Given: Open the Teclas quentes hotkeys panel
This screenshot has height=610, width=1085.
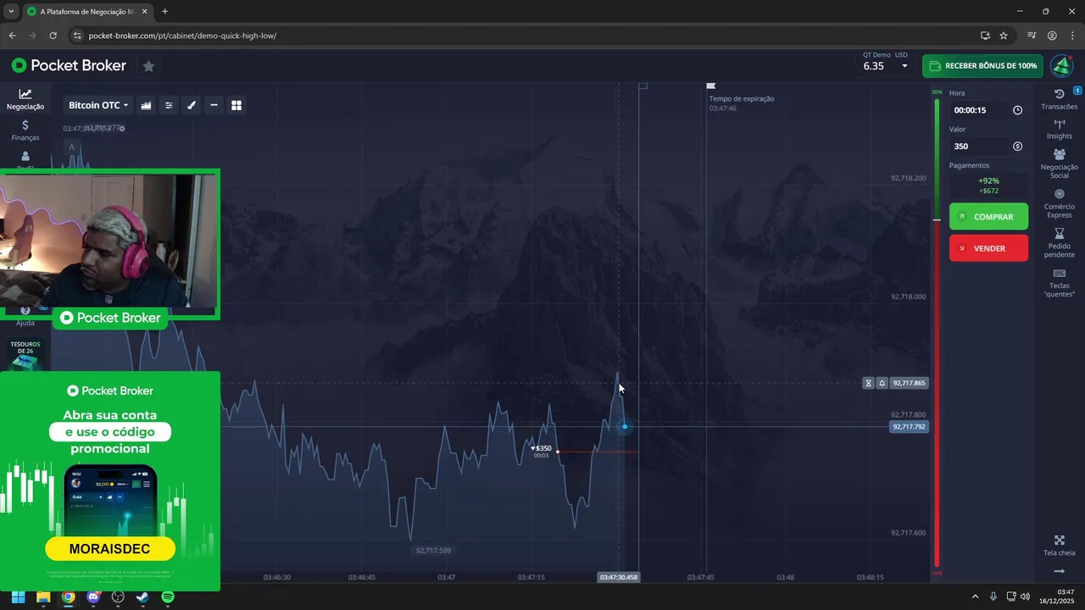Looking at the screenshot, I should click(x=1060, y=283).
